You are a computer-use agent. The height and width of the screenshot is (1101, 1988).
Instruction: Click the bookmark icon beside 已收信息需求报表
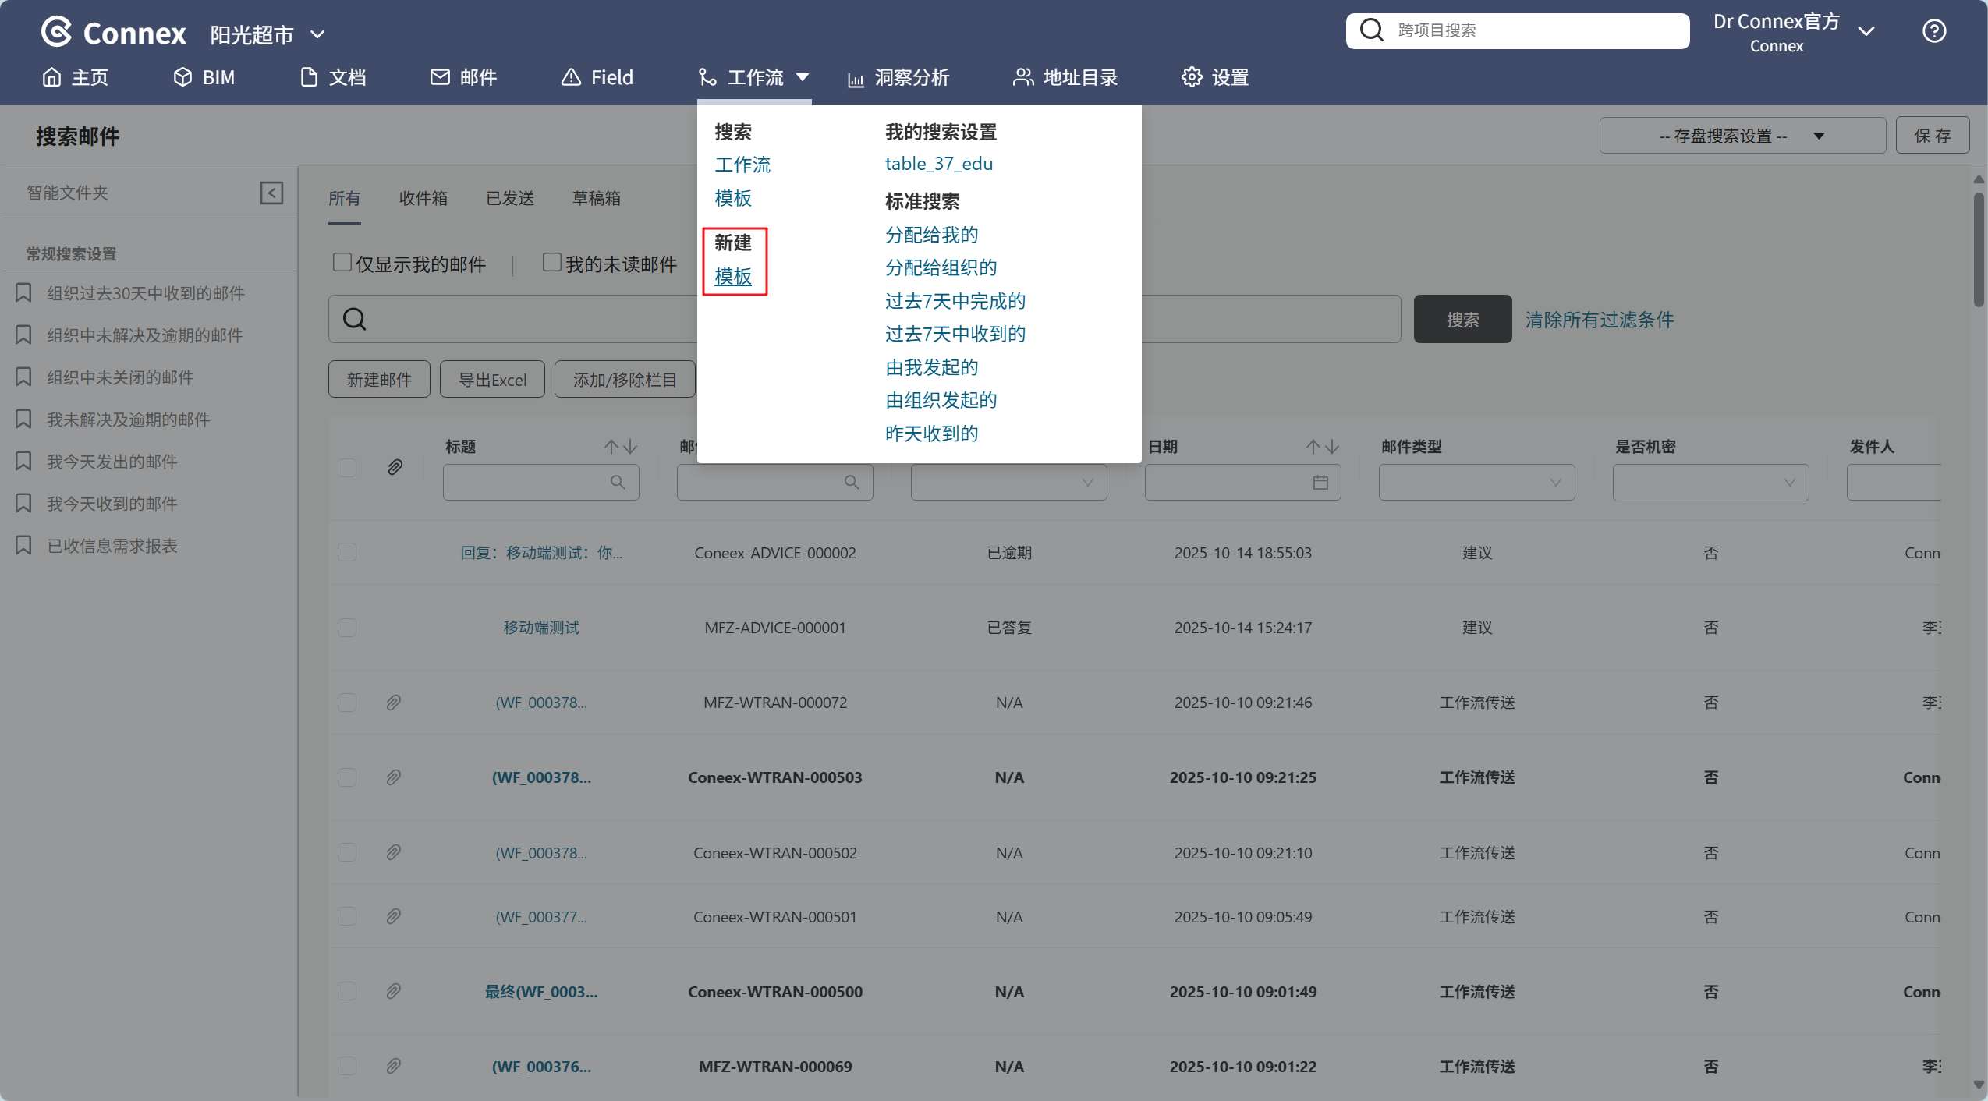click(x=23, y=545)
